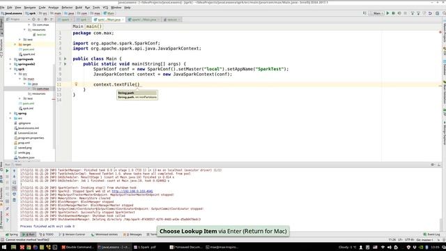Switch to Double Commander in the taskbar

(77, 248)
